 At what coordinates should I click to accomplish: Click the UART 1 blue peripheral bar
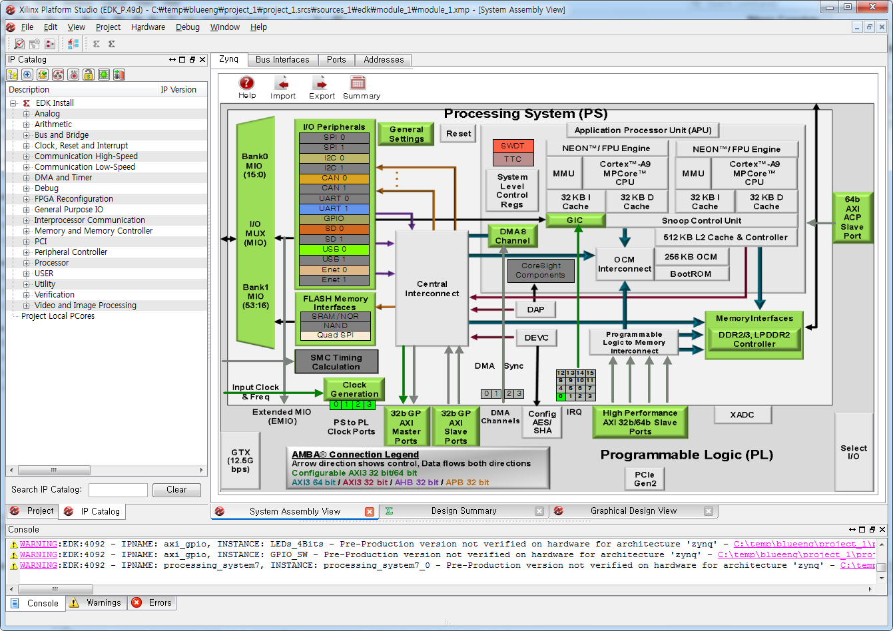pyautogui.click(x=334, y=208)
